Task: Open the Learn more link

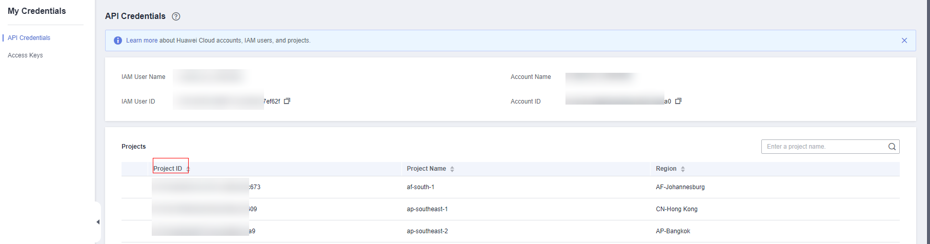Action: 141,40
